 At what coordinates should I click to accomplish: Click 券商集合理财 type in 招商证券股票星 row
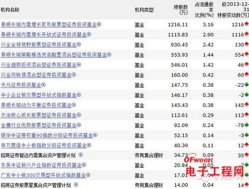(x=149, y=185)
